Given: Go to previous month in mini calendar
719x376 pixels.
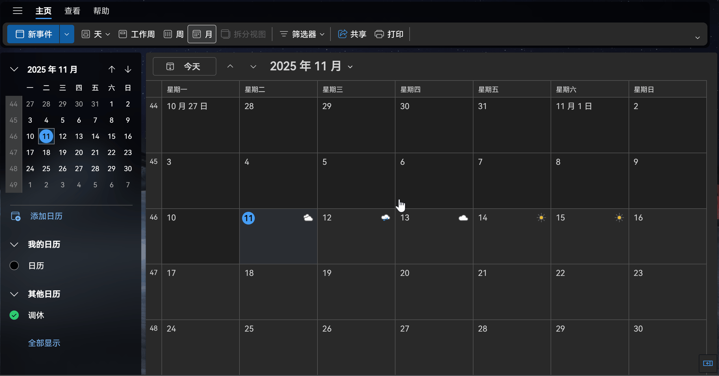Looking at the screenshot, I should point(112,69).
